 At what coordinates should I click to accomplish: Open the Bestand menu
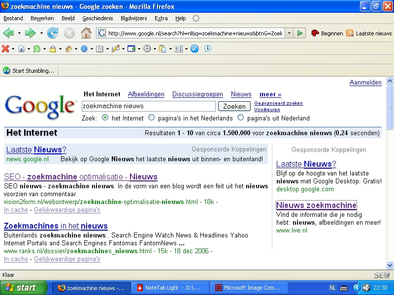pos(13,18)
